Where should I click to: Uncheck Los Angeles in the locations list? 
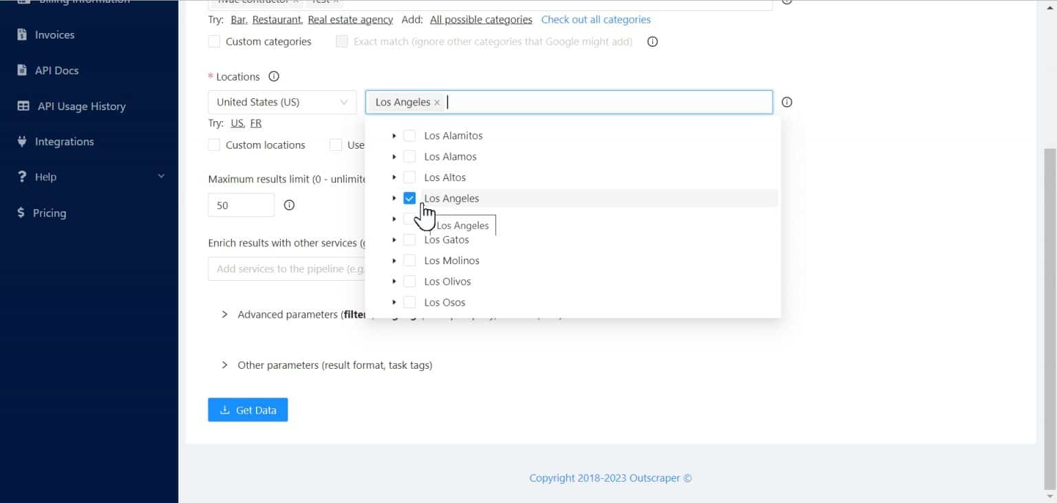tap(409, 197)
